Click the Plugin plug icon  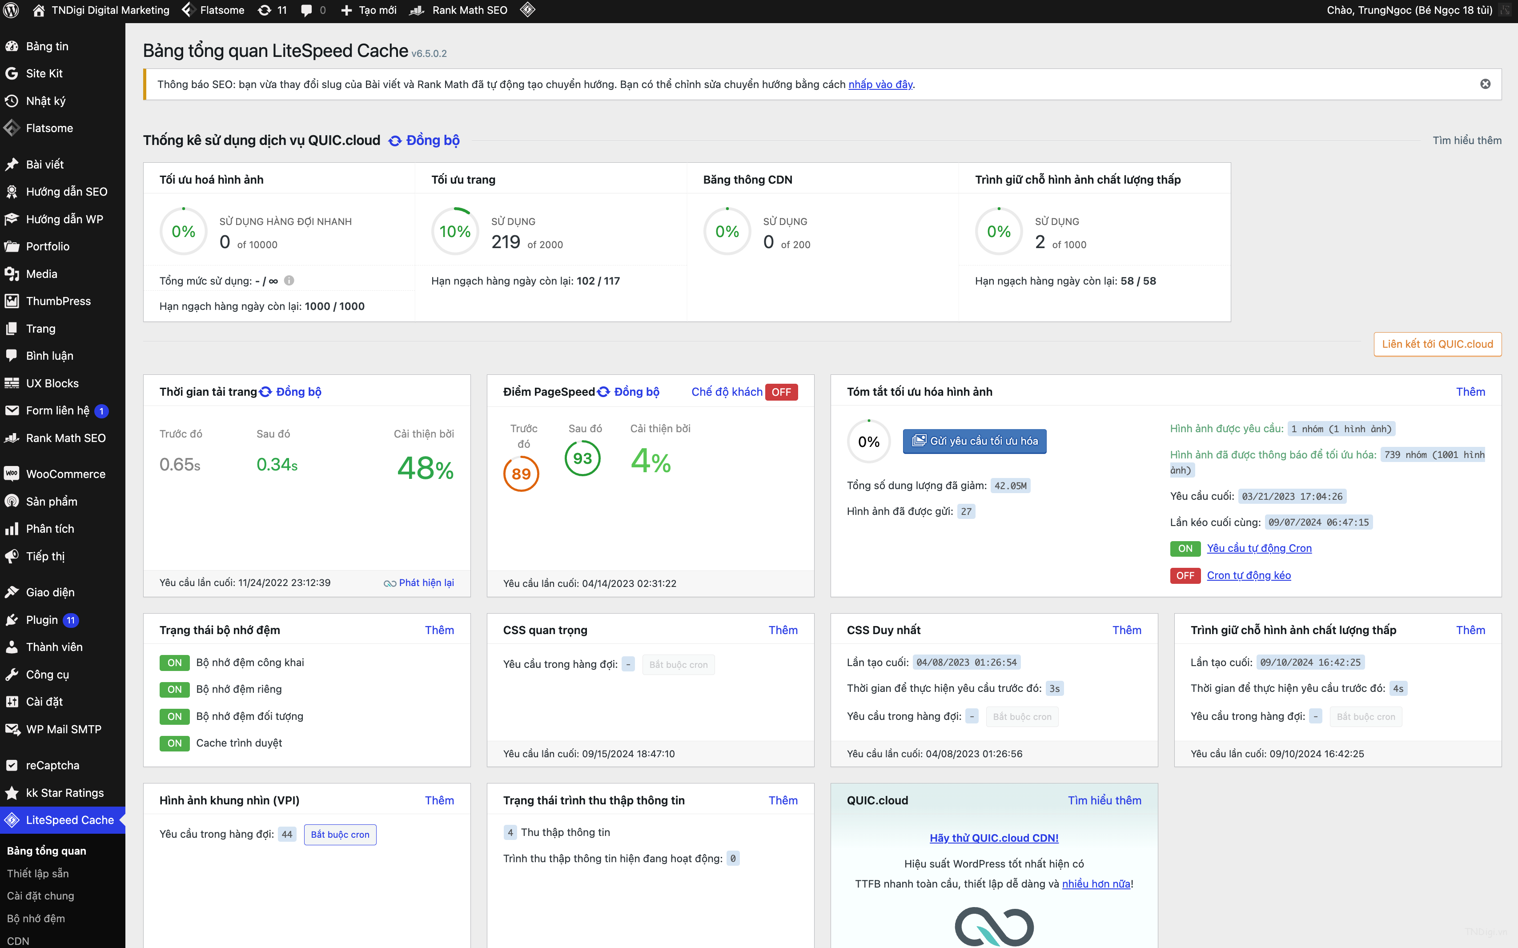click(11, 620)
